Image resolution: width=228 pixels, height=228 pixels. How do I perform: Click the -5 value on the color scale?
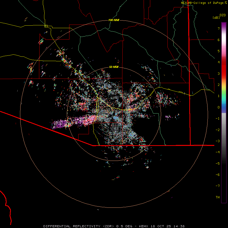click(218, 164)
